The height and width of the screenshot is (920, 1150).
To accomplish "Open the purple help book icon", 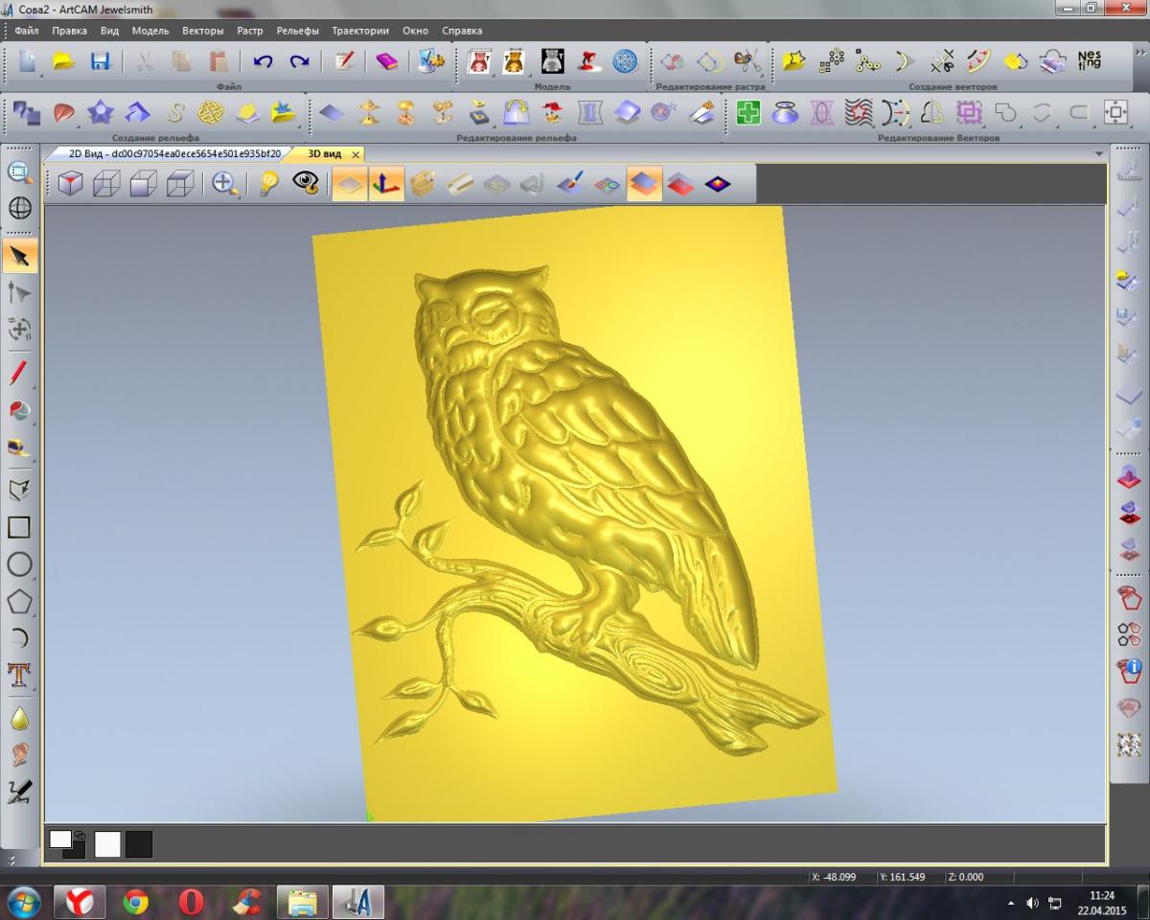I will [x=386, y=61].
